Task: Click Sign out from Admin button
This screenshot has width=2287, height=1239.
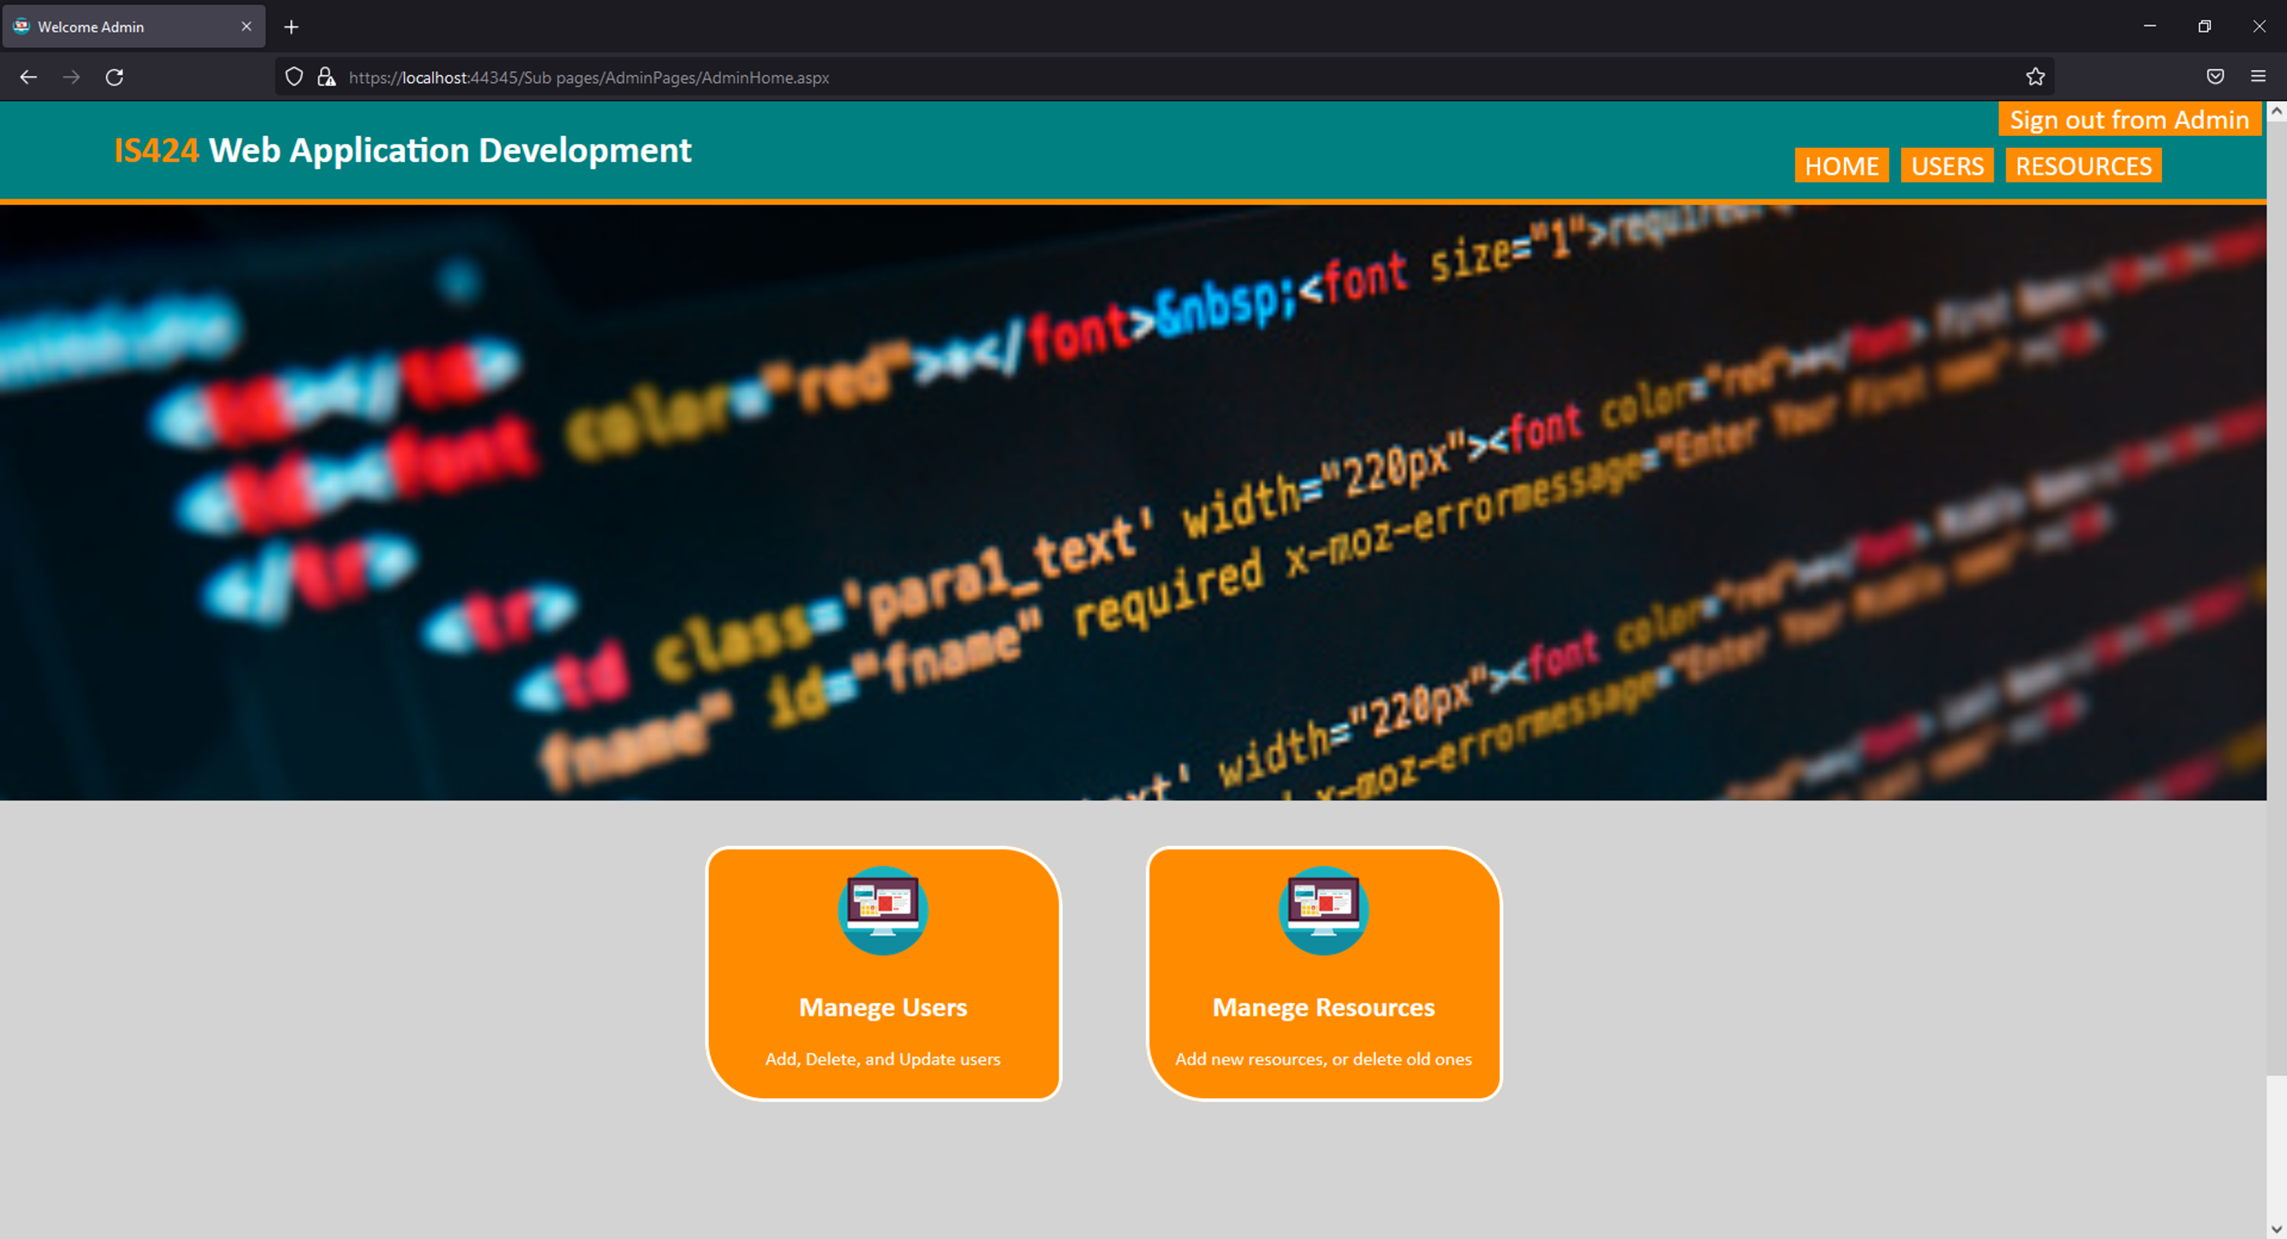Action: [2129, 119]
